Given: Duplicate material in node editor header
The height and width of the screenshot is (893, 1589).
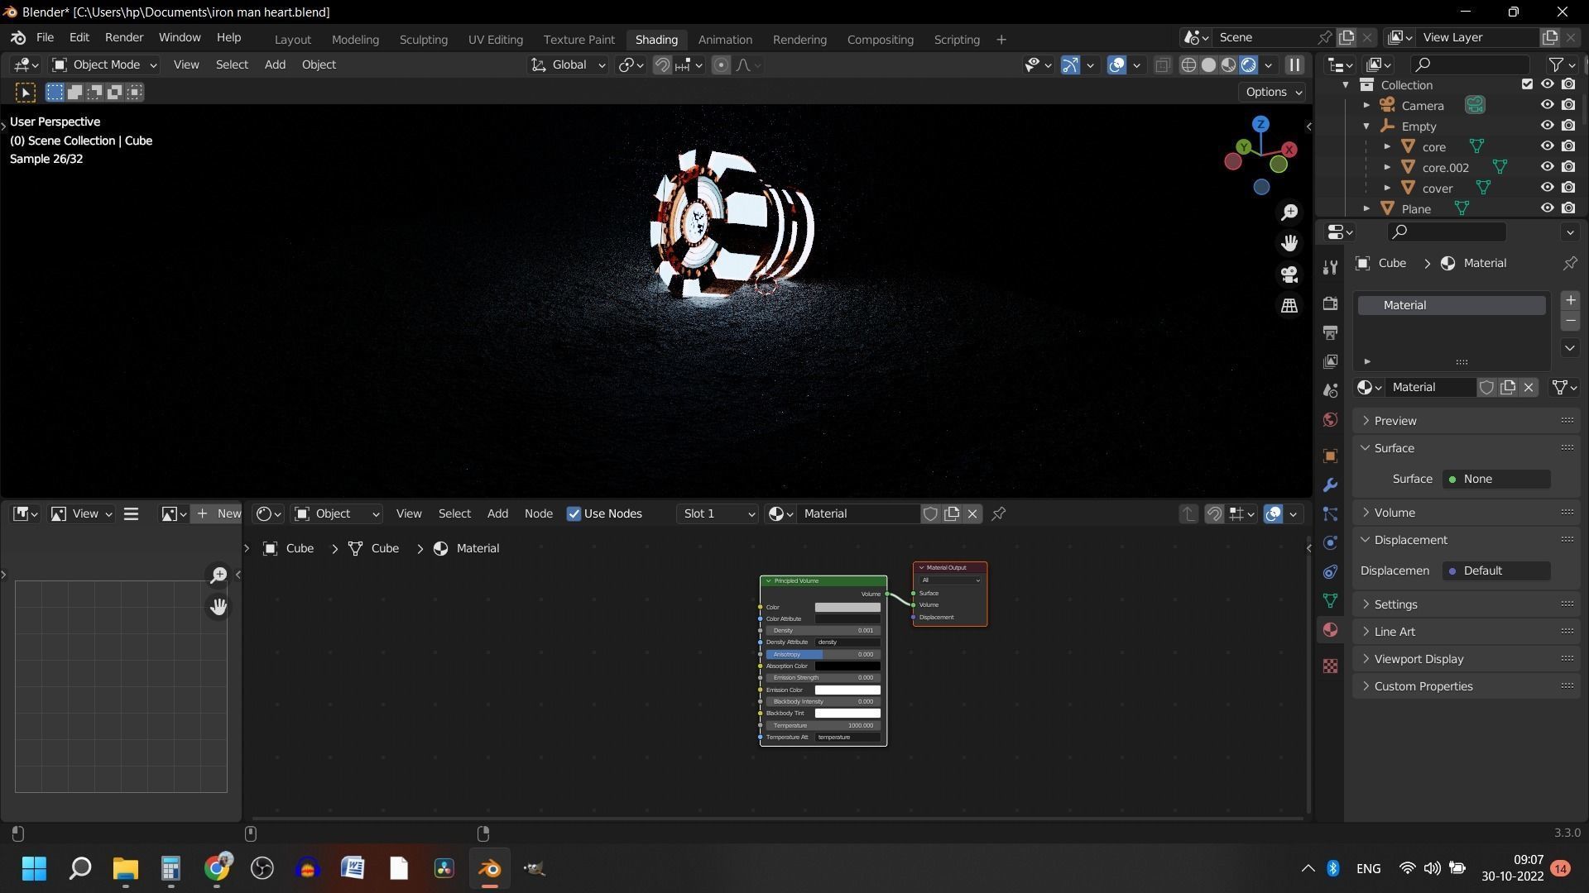Looking at the screenshot, I should [x=952, y=514].
